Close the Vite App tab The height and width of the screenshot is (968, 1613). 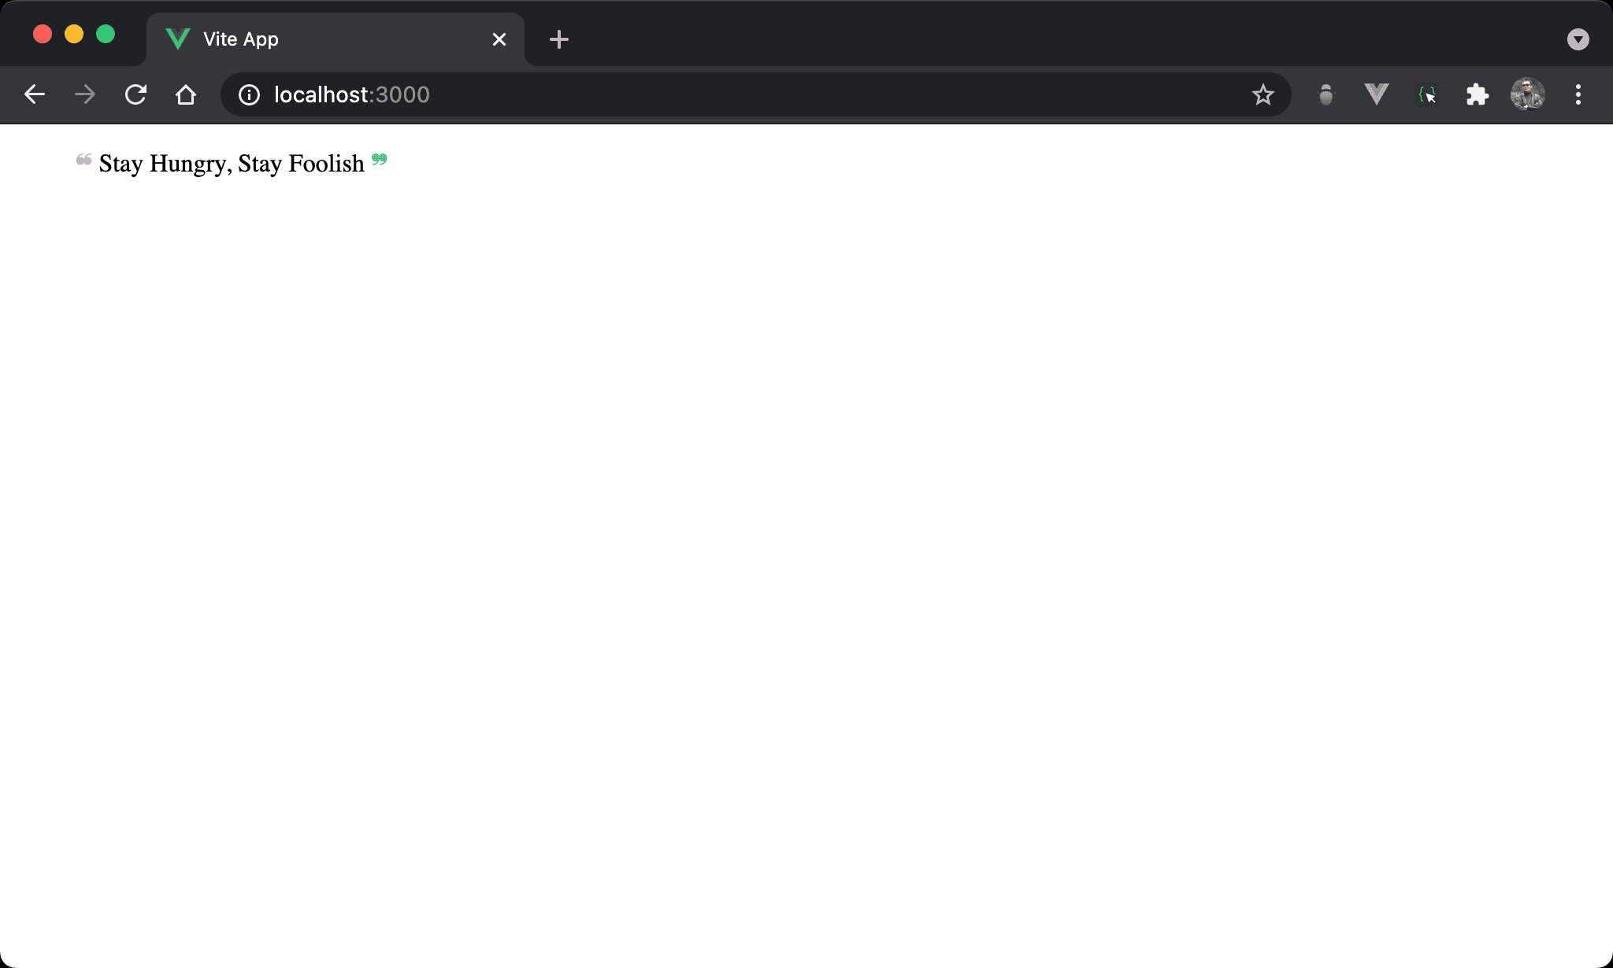(x=499, y=39)
